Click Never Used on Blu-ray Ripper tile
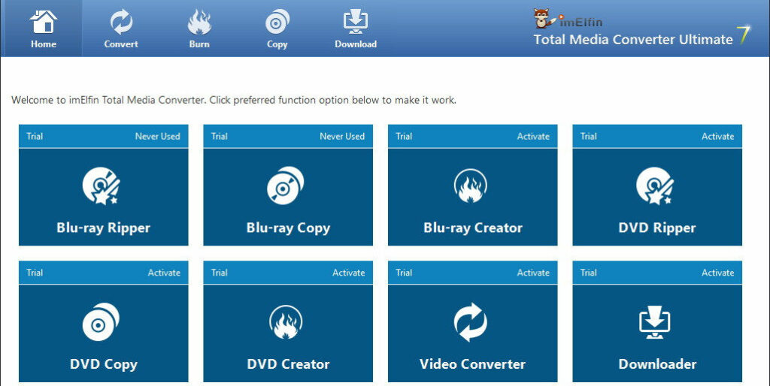770x386 pixels. (x=158, y=137)
